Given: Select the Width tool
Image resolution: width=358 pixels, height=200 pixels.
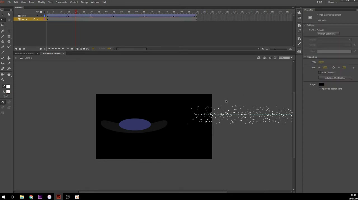Looking at the screenshot, I should 9,69.
